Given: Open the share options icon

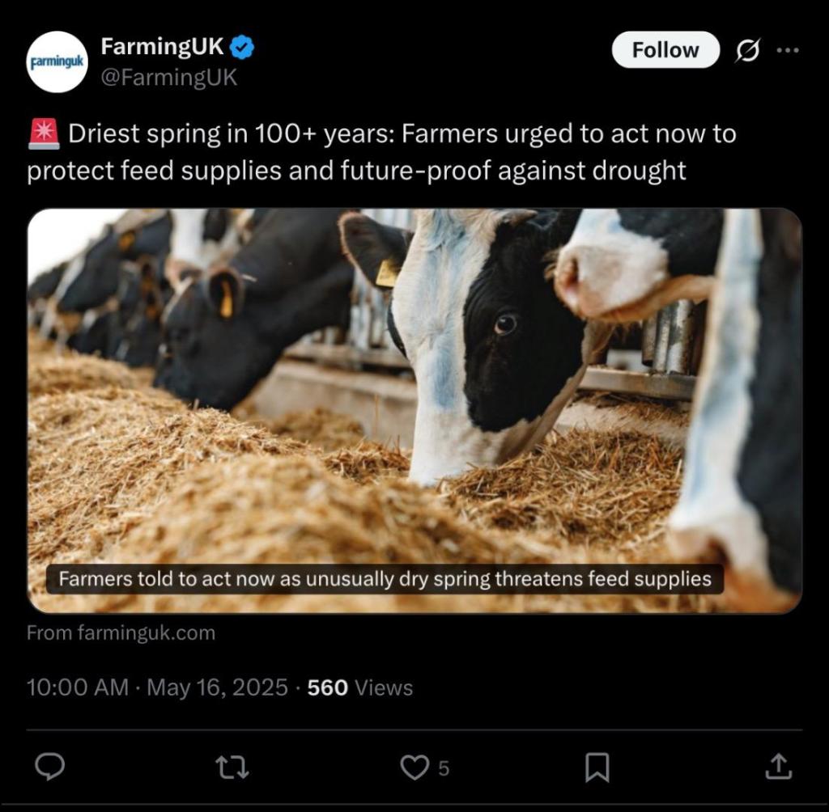Looking at the screenshot, I should click(778, 767).
